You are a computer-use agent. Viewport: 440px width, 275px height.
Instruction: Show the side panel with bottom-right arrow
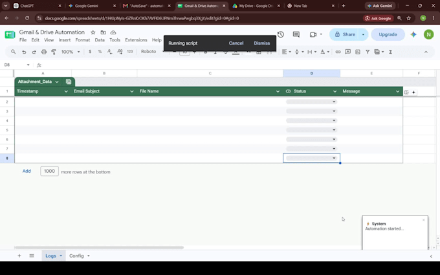pos(432,256)
